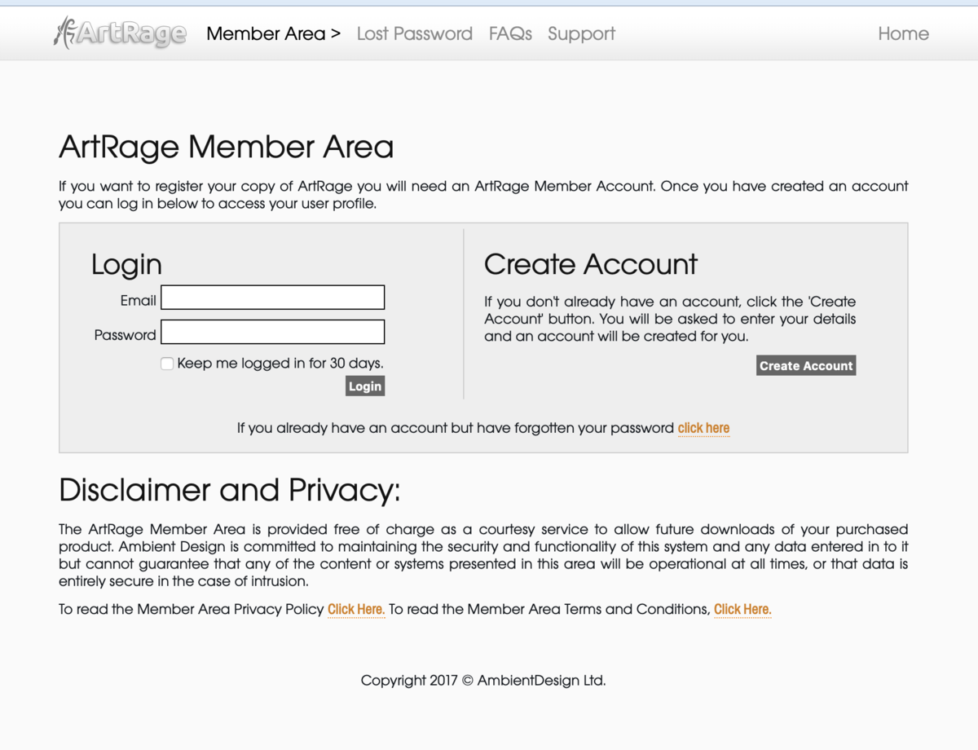This screenshot has width=978, height=750.
Task: Open the FAQs page
Action: pyautogui.click(x=510, y=33)
